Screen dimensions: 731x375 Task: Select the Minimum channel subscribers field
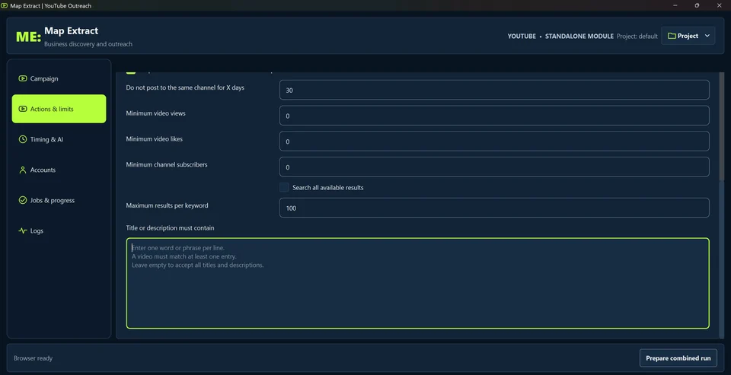click(494, 167)
